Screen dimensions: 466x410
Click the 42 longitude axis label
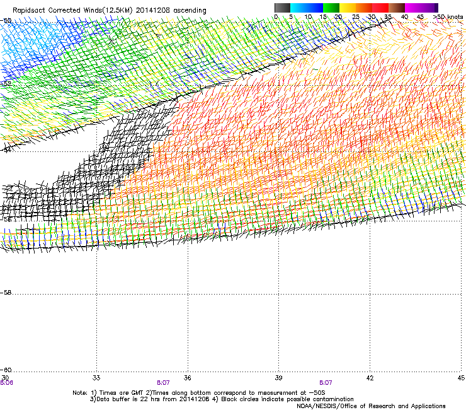click(x=370, y=378)
